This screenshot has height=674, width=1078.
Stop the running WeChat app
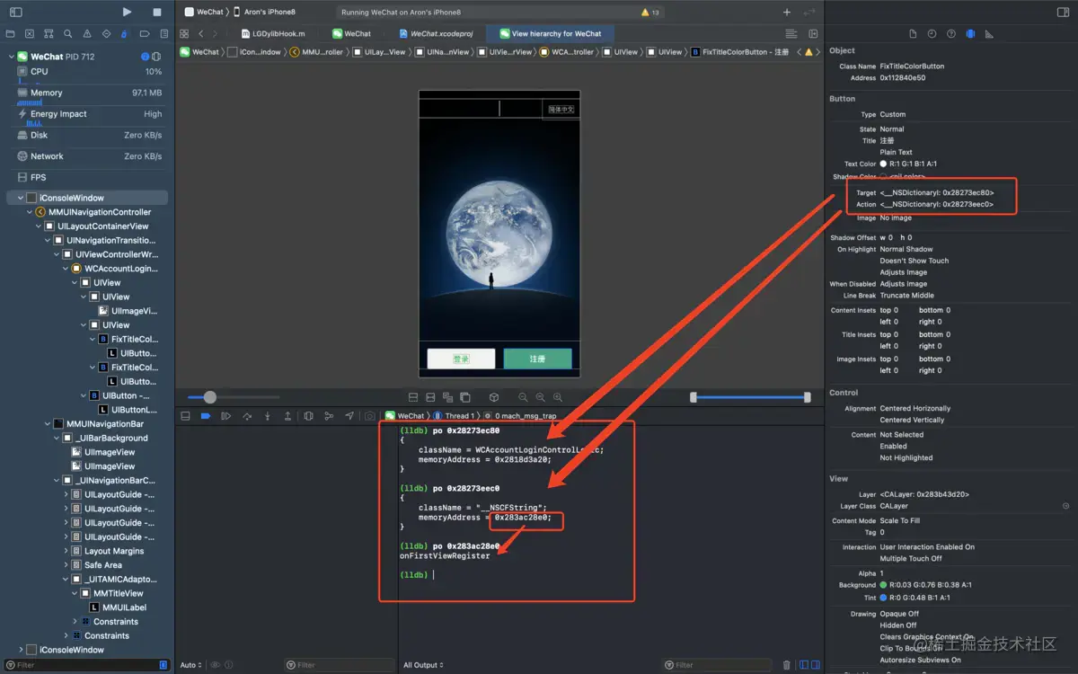(157, 12)
